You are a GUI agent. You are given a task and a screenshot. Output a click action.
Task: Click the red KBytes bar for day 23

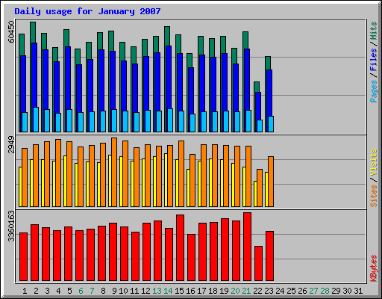click(x=269, y=256)
